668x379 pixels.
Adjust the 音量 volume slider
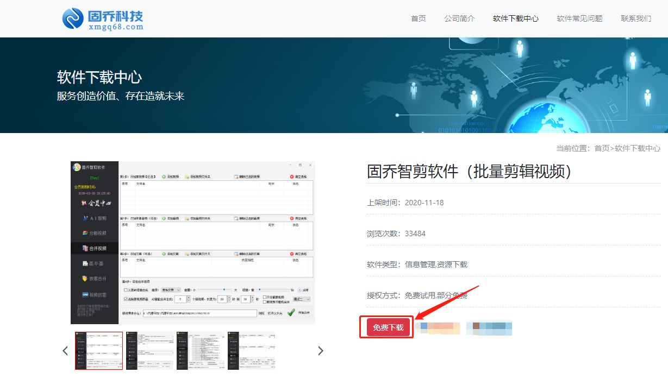click(224, 288)
